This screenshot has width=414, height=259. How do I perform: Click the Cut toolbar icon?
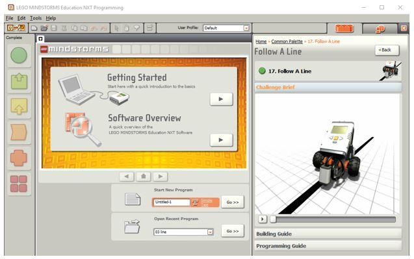coord(64,28)
